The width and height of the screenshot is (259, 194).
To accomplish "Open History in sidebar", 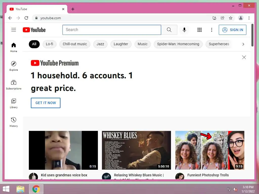I will tap(14, 122).
